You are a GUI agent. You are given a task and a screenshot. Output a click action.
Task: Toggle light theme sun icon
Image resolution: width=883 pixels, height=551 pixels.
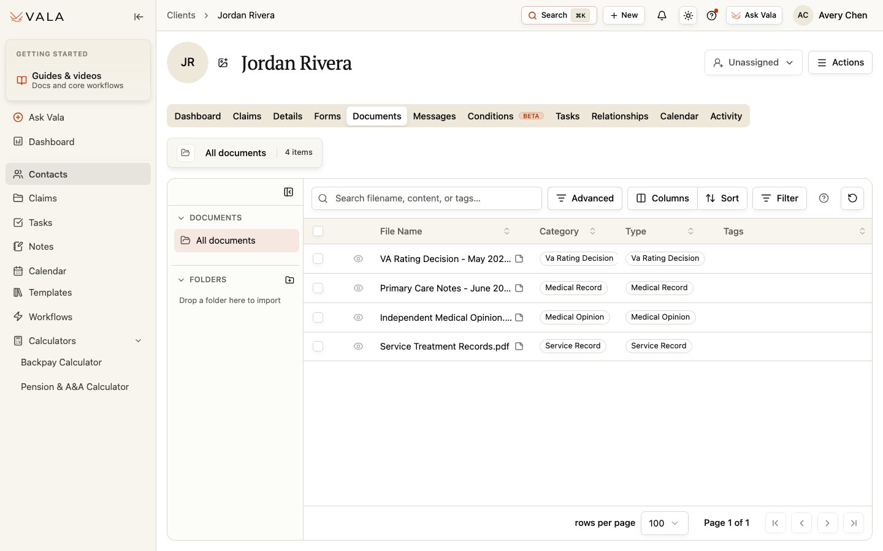coord(688,15)
